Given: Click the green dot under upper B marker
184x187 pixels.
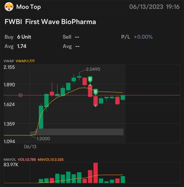Looking at the screenshot, I should (90, 85).
